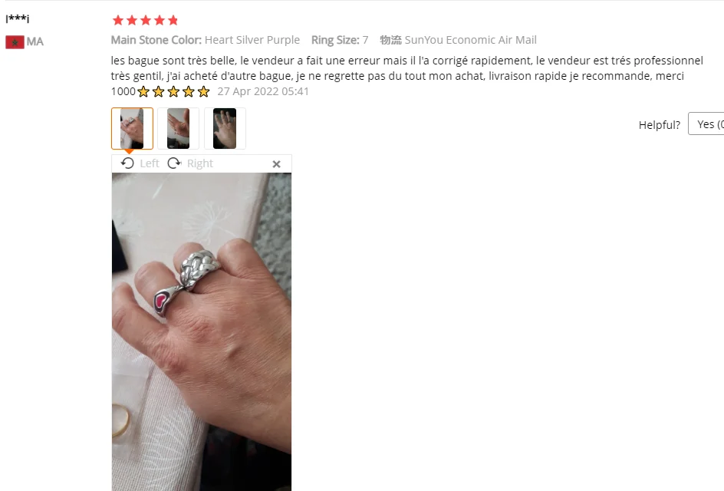Mark the review helpful with Yes
The height and width of the screenshot is (491, 724).
point(706,124)
